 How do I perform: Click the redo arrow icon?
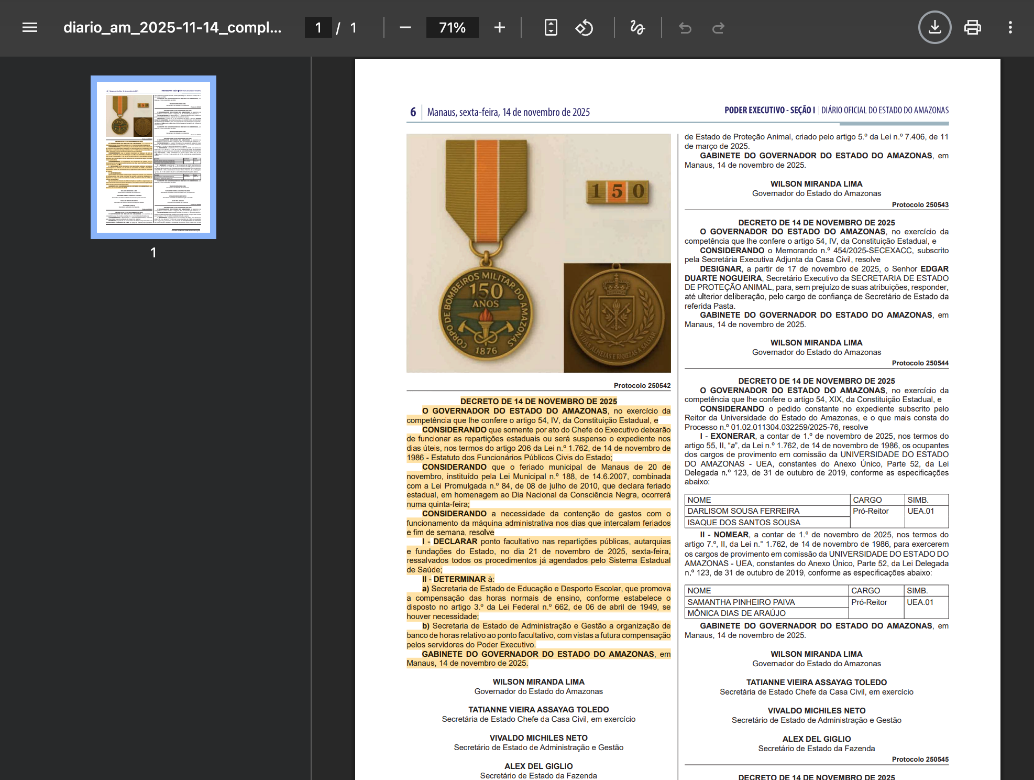tap(718, 27)
